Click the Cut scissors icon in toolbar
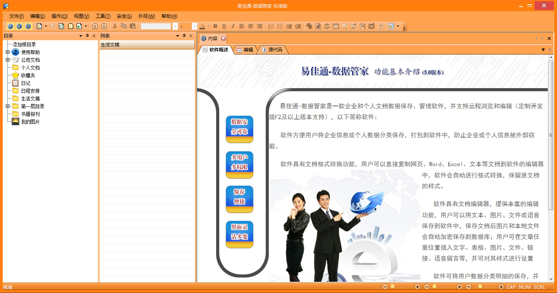Screen dimensions: 557x293 (115, 26)
